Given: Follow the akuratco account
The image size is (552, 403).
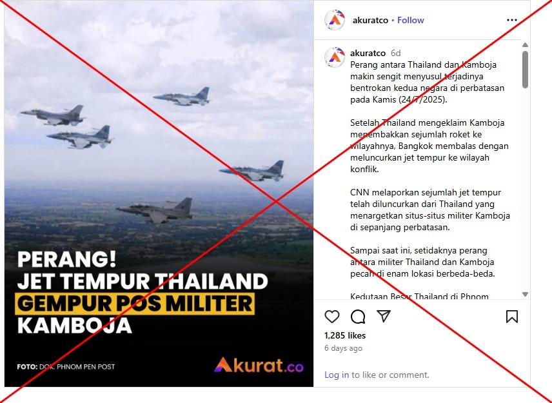Looking at the screenshot, I should click(411, 20).
